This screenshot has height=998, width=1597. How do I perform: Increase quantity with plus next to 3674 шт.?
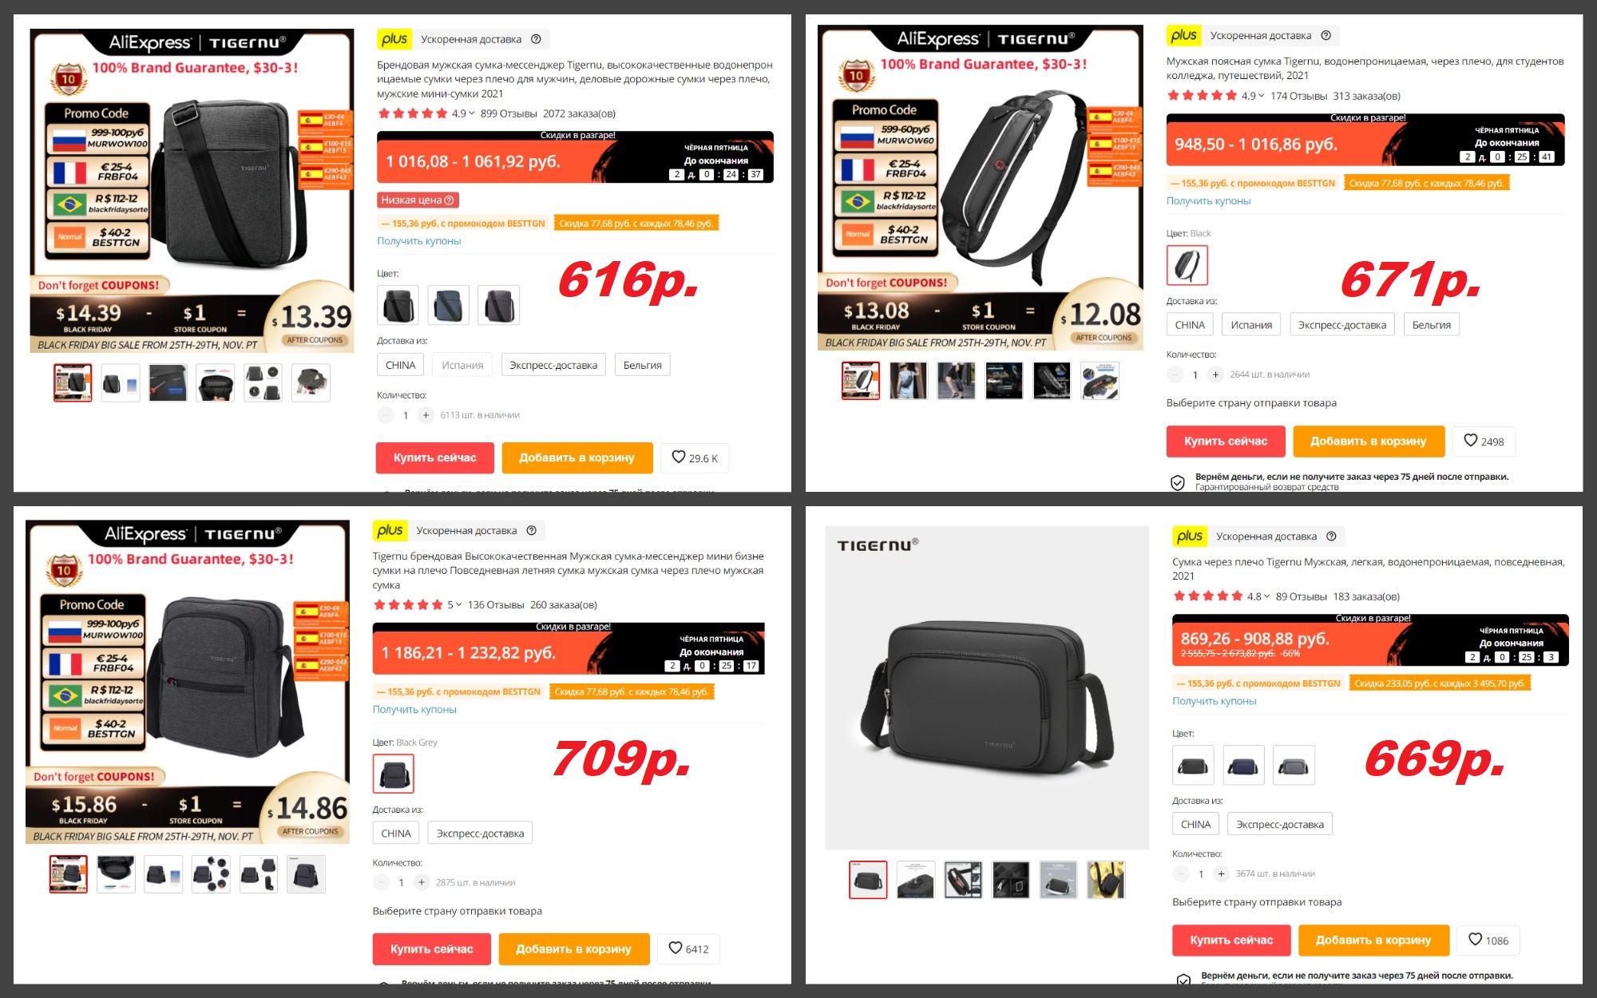(x=1221, y=874)
